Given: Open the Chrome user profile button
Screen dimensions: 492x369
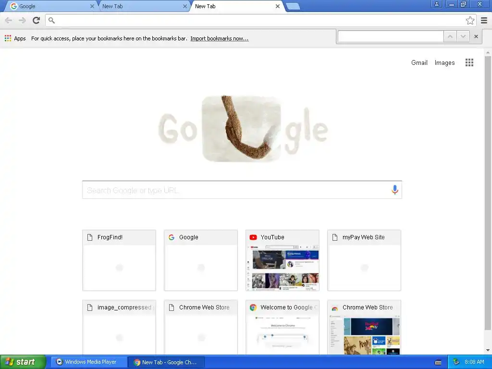Looking at the screenshot, I should coord(436,4).
